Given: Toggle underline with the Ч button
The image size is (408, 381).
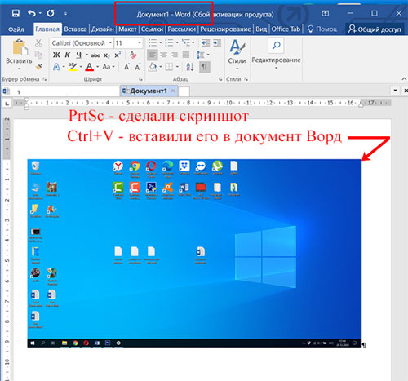Looking at the screenshot, I should tap(78, 55).
